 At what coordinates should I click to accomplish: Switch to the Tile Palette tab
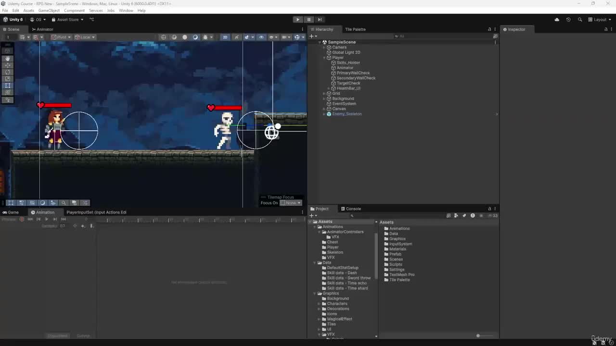tap(355, 29)
